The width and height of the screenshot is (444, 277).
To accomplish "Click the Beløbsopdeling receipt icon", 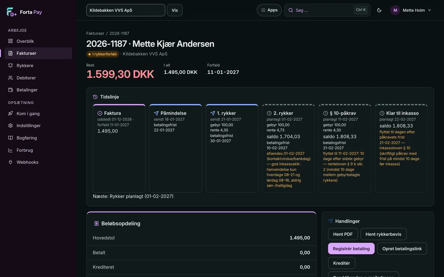I will [97, 223].
